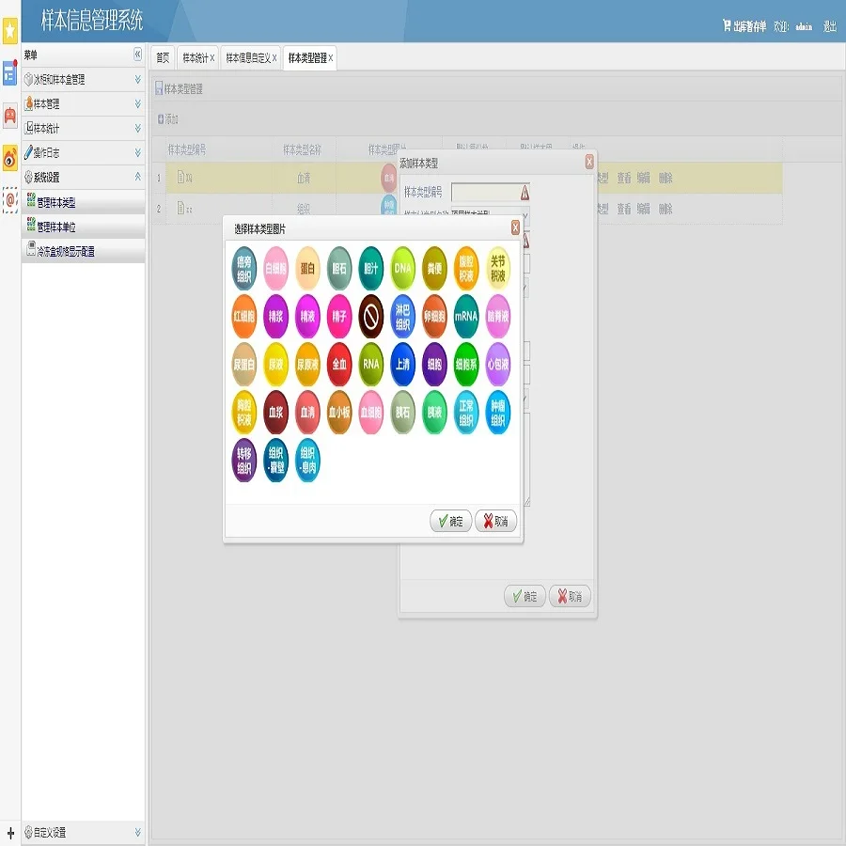The height and width of the screenshot is (846, 846).
Task: Pick the 组织·囊壁 icon
Action: coord(275,461)
